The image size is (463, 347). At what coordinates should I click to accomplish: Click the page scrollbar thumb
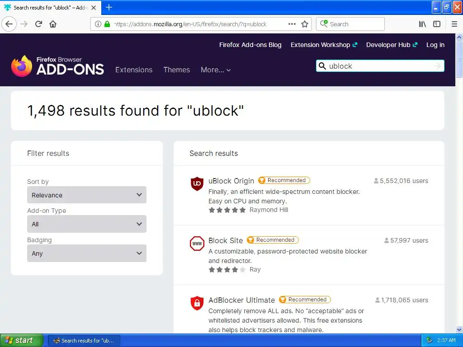coord(459,59)
